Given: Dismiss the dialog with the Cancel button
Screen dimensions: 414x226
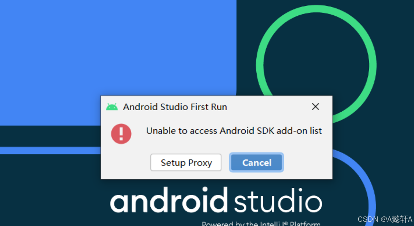Looking at the screenshot, I should tap(256, 163).
